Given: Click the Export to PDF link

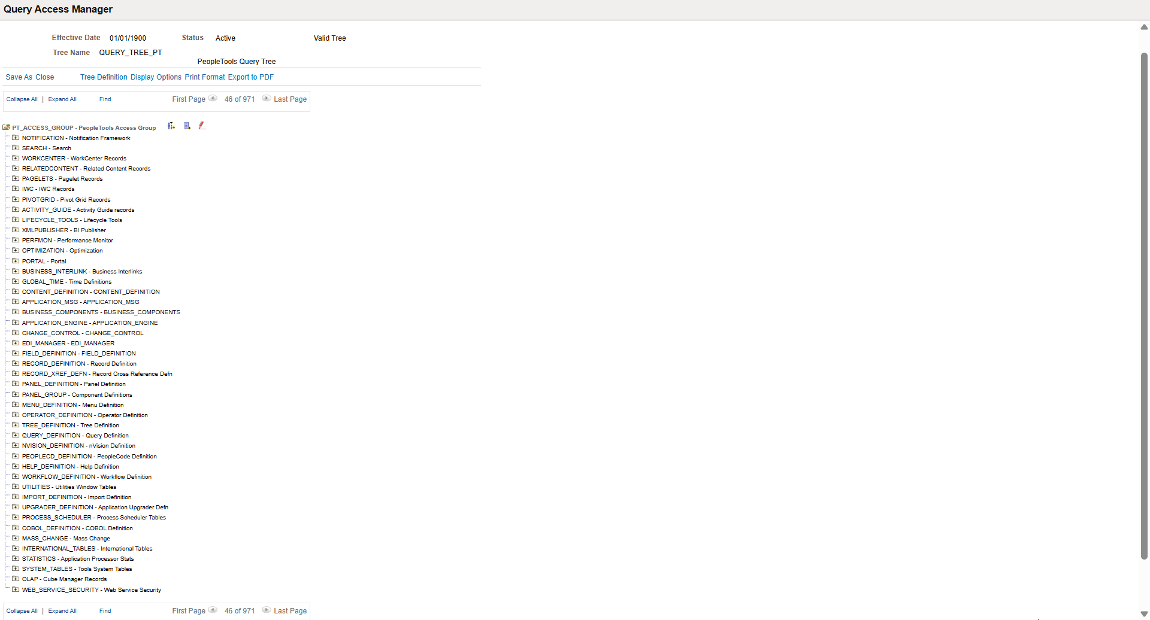Looking at the screenshot, I should [250, 77].
